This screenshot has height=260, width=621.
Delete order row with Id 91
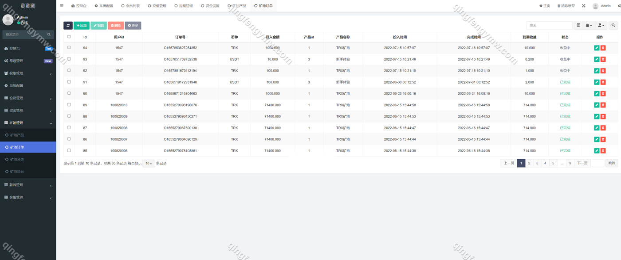(603, 82)
